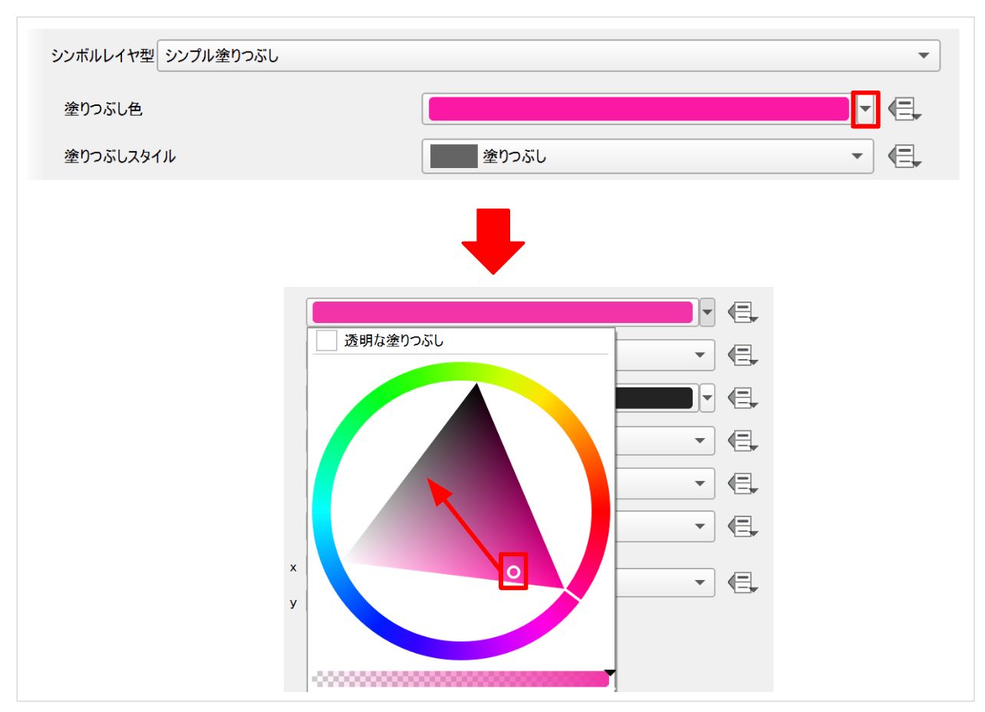Click the override icon beside the lower pink bar
Screen dimensions: 985x712
tap(742, 312)
